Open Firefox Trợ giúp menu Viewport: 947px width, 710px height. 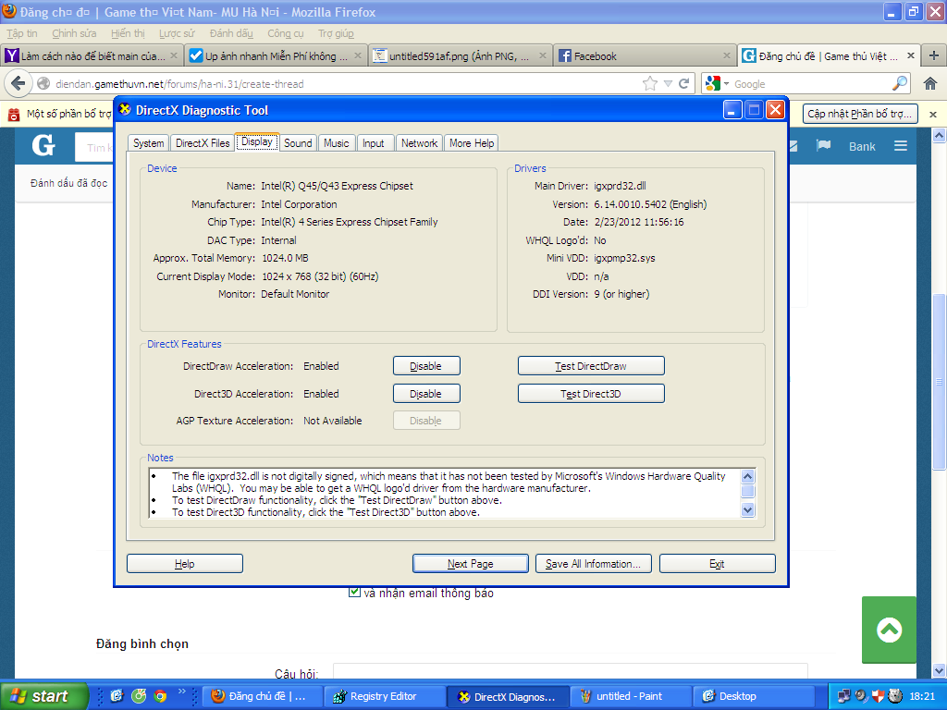336,33
